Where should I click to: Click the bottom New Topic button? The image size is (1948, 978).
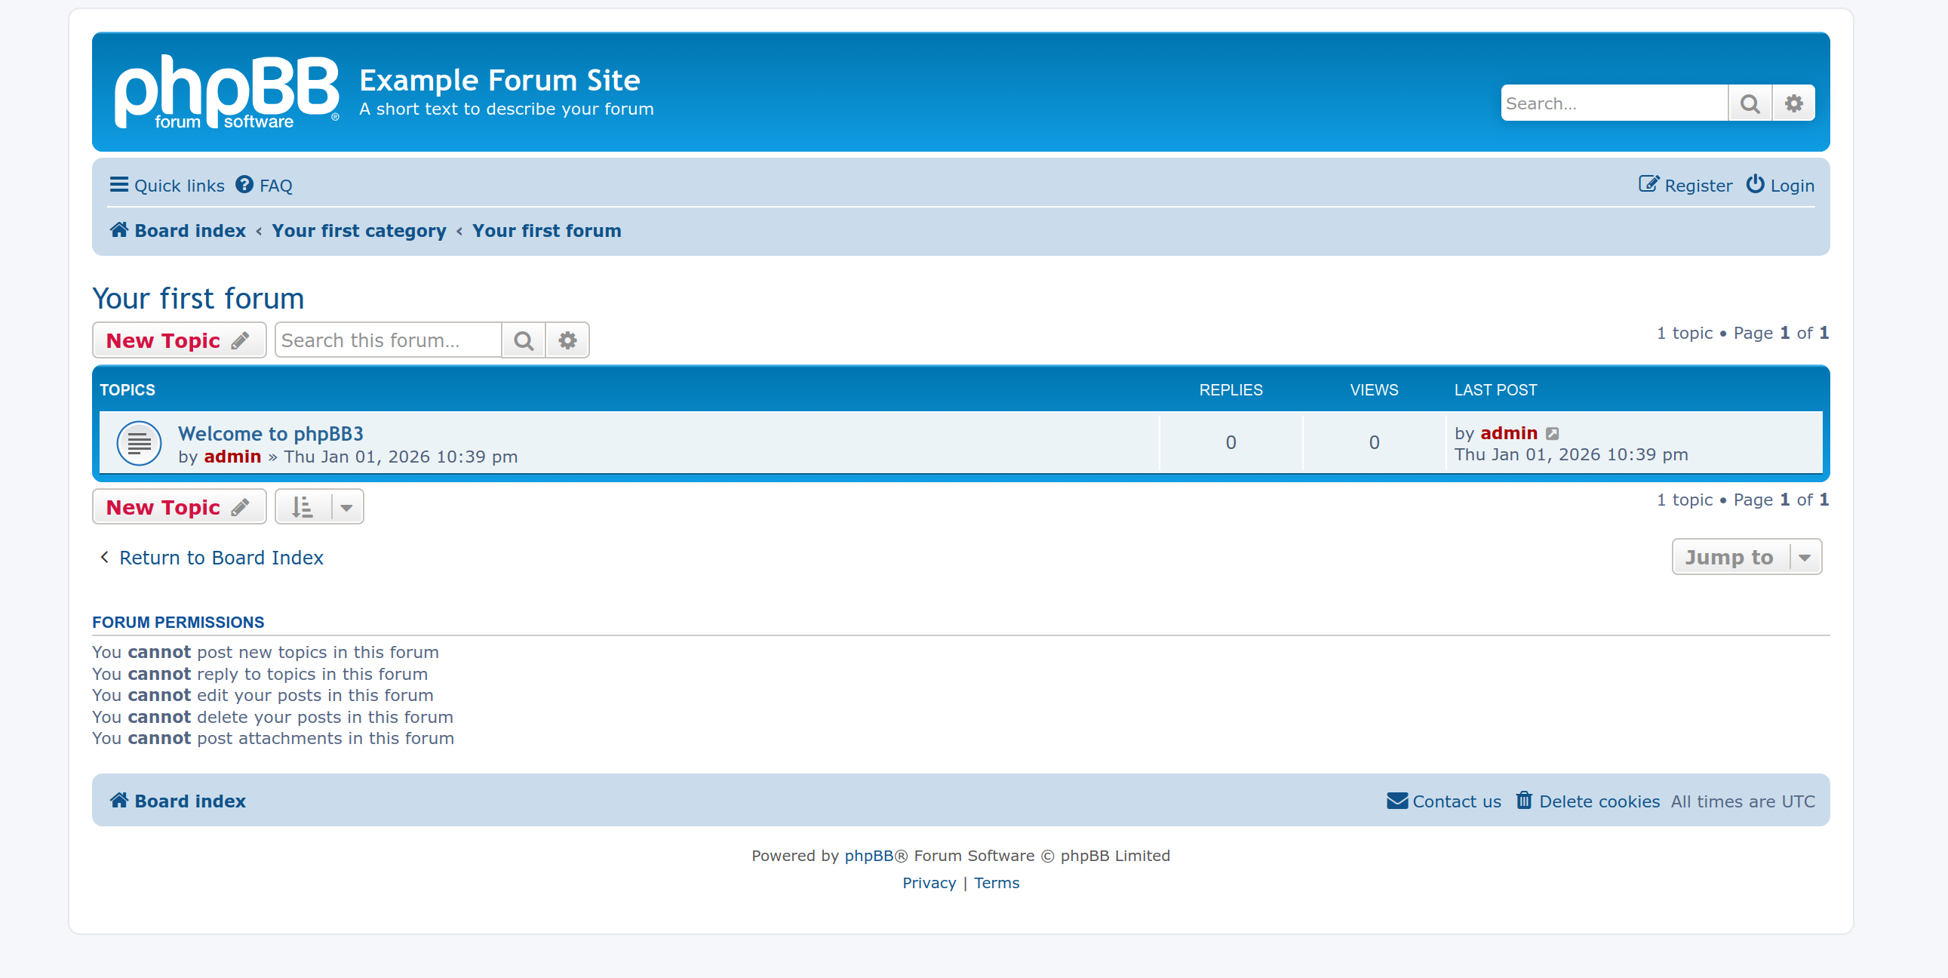tap(179, 507)
